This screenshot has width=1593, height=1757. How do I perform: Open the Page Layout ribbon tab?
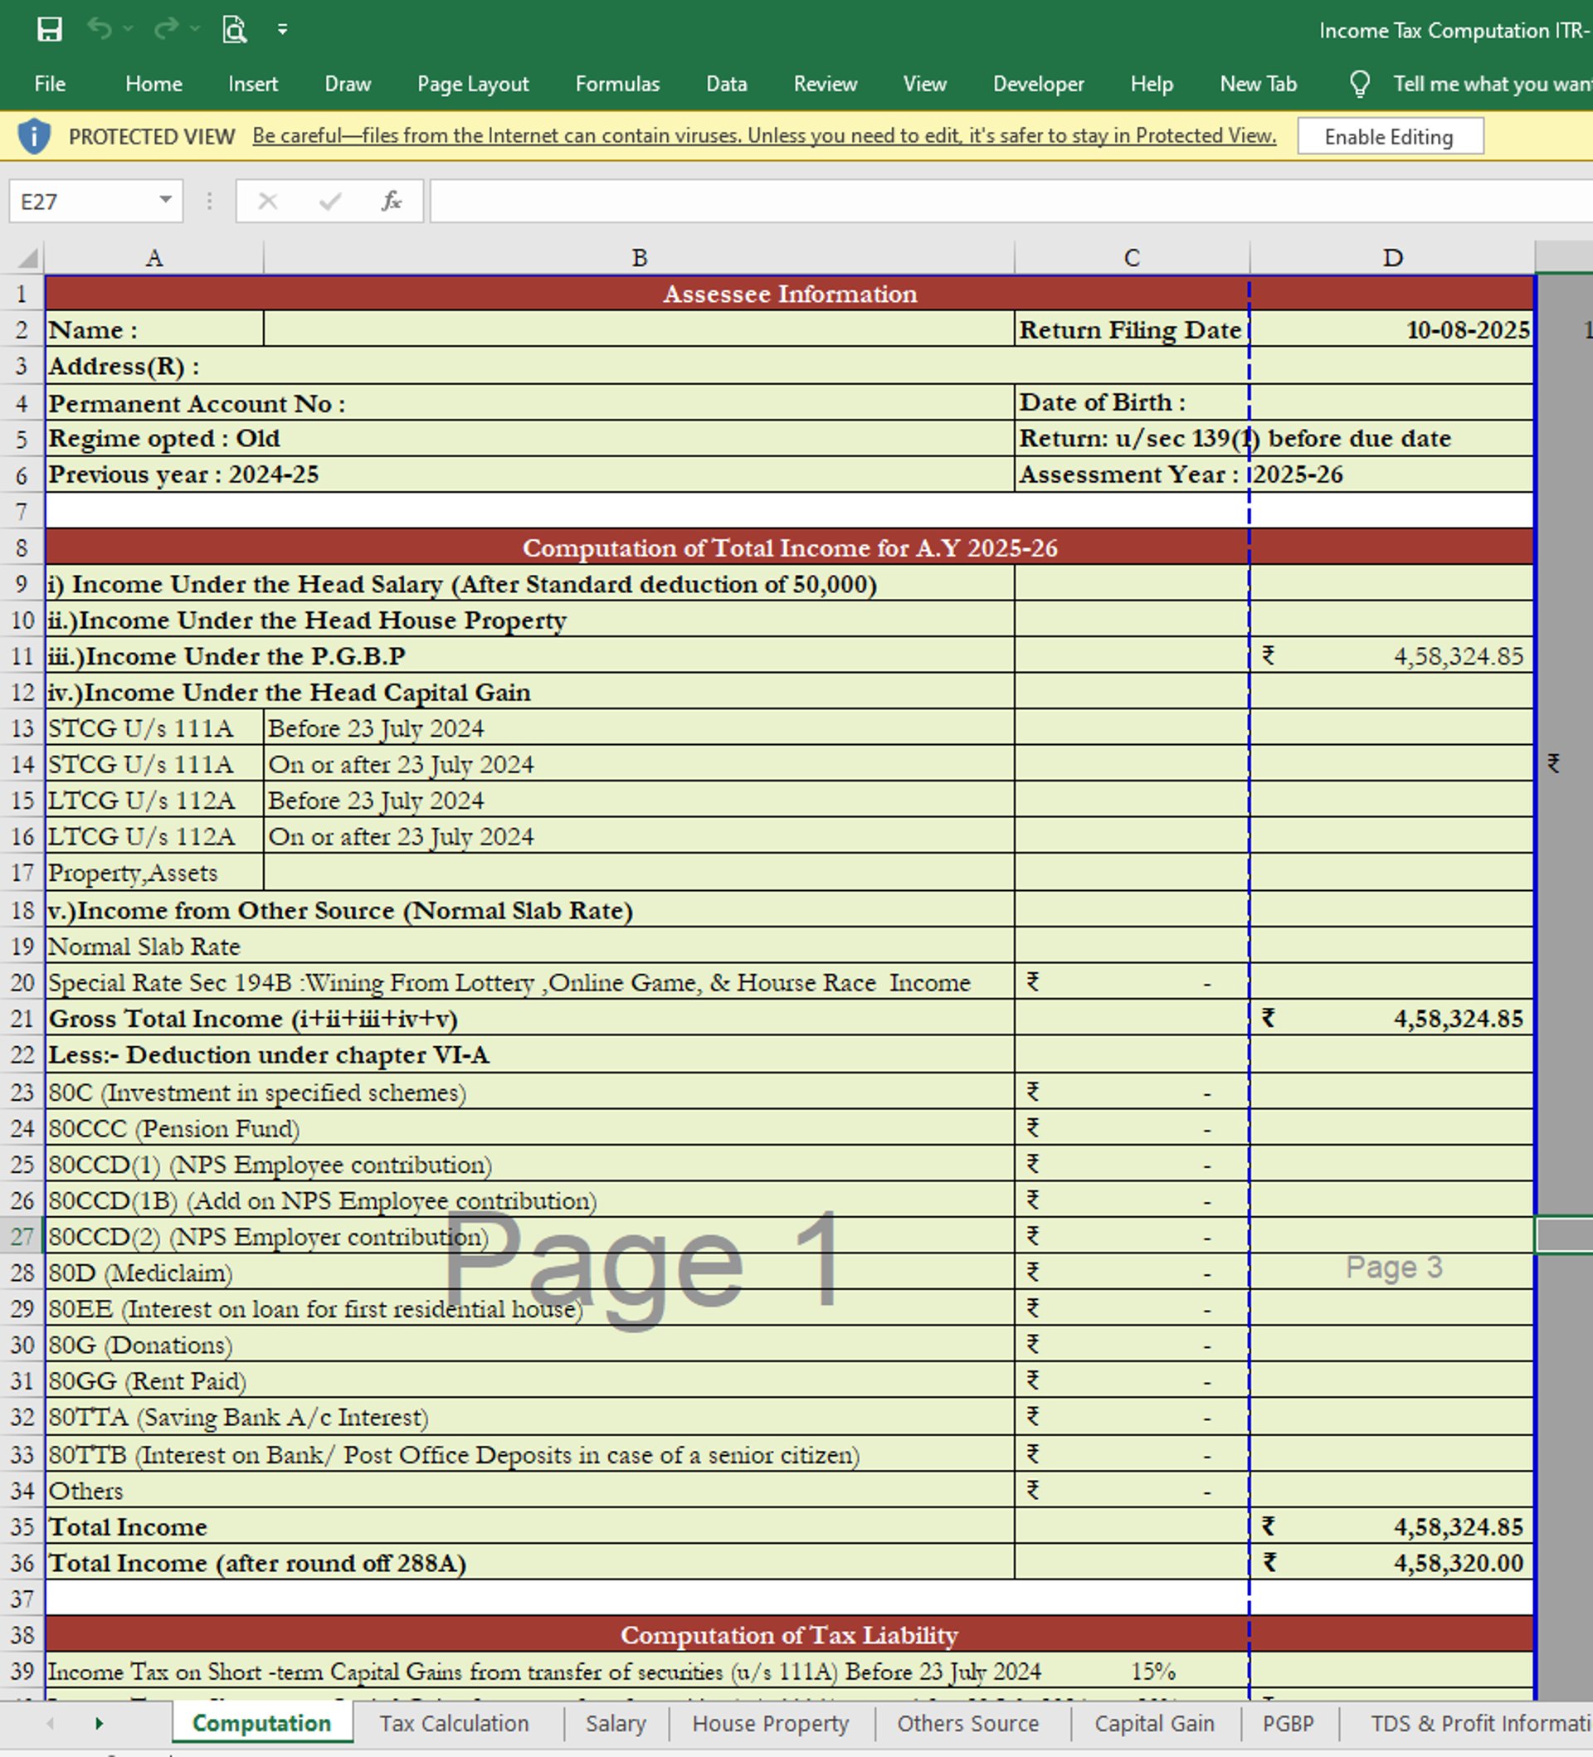[x=472, y=84]
